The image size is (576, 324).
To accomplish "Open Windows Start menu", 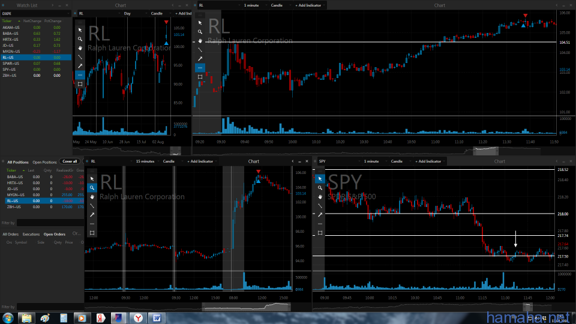I will (8, 318).
